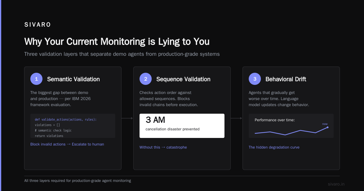
Task: Click the subtitle about three validation layers
Action: (122, 54)
